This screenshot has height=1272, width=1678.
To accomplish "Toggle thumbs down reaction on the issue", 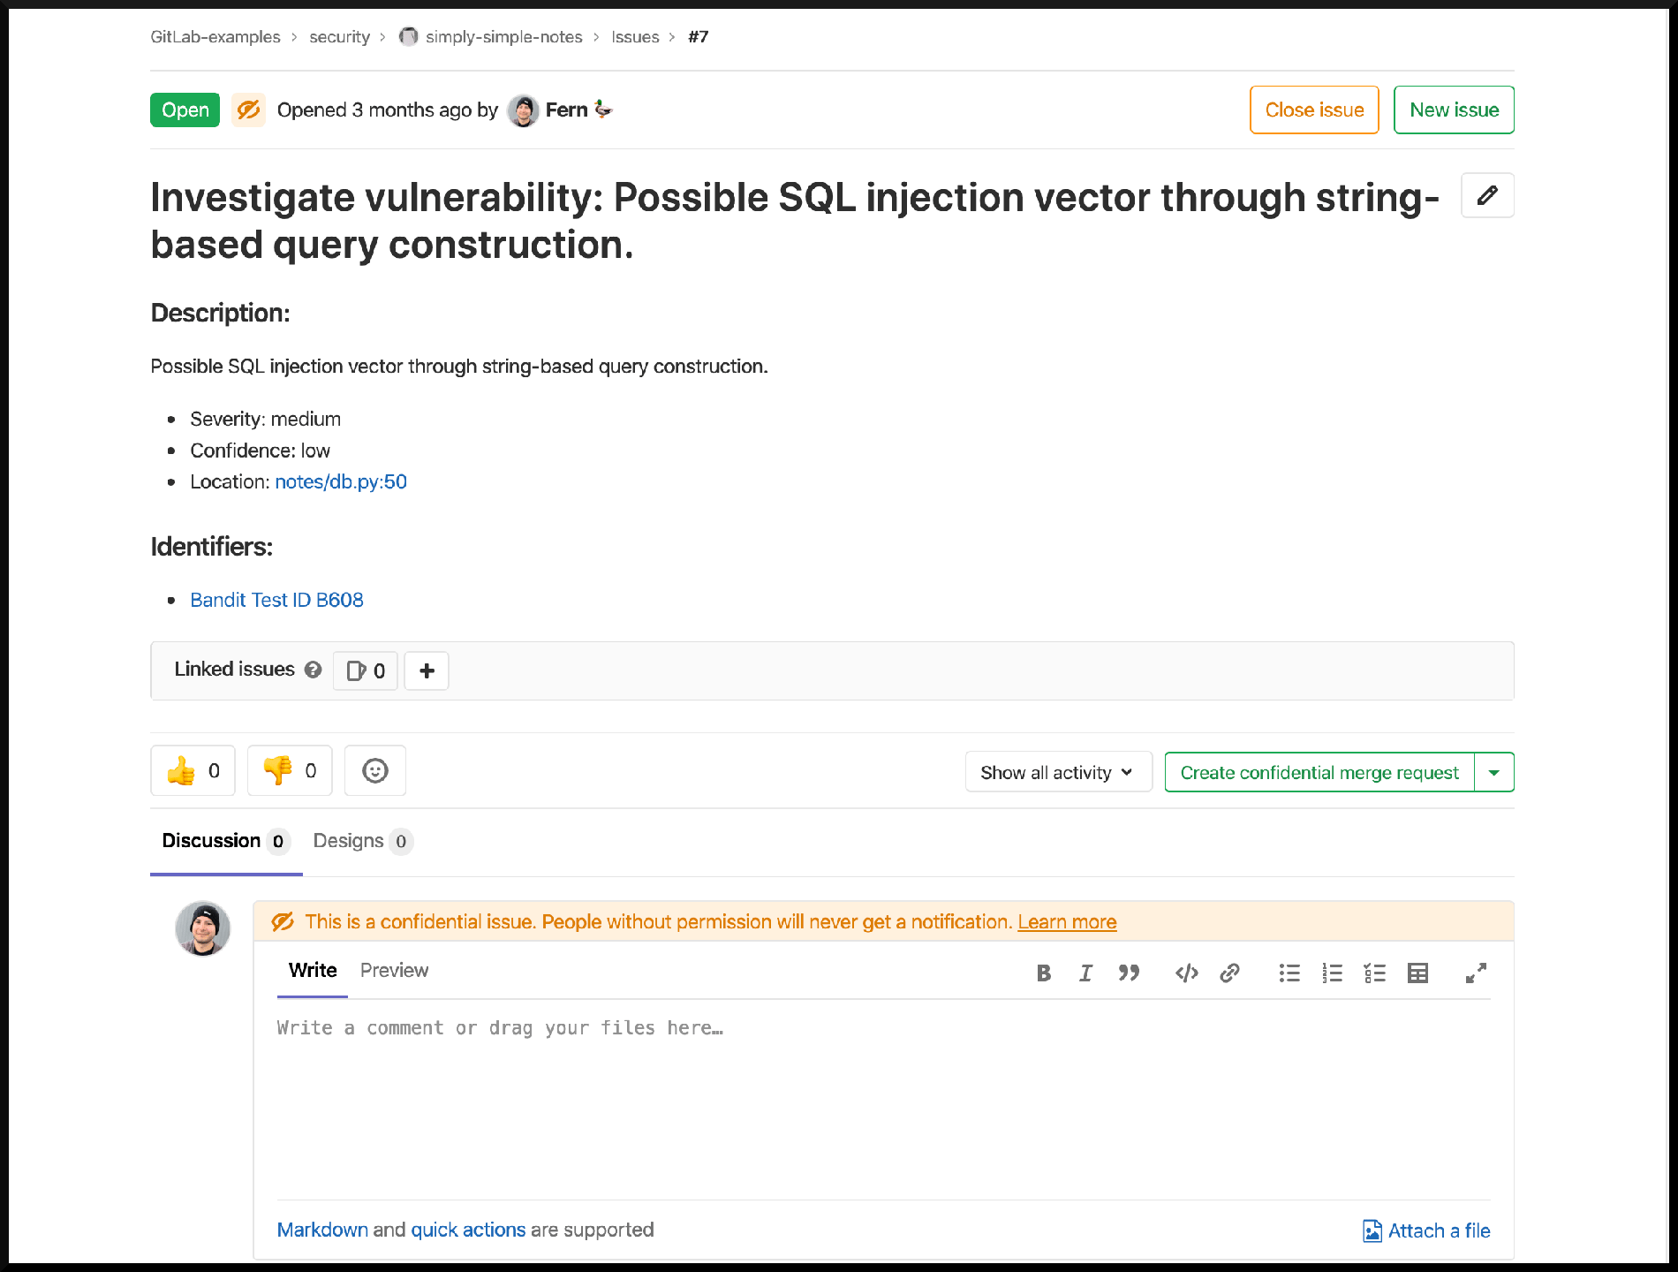I will click(289, 770).
